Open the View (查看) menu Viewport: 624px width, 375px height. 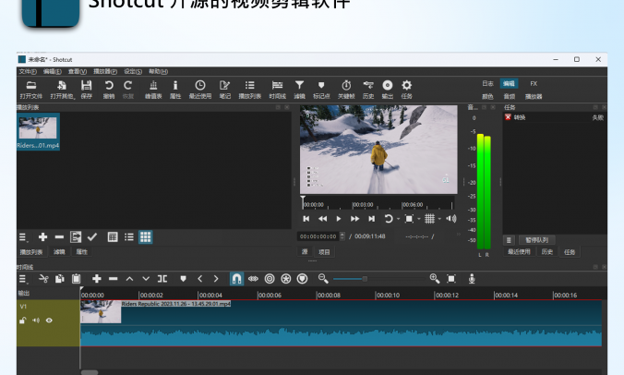tap(78, 71)
